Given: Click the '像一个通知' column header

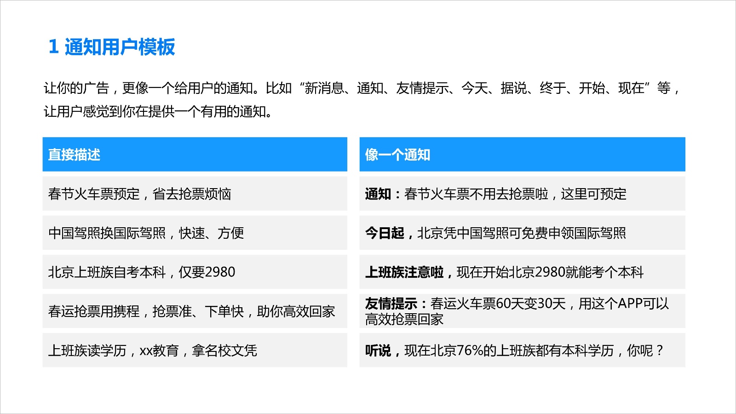Looking at the screenshot, I should 522,155.
